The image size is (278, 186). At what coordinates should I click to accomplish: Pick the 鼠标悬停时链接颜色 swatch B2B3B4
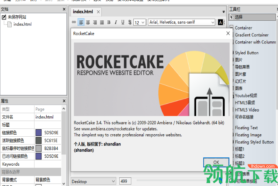pos(39,148)
